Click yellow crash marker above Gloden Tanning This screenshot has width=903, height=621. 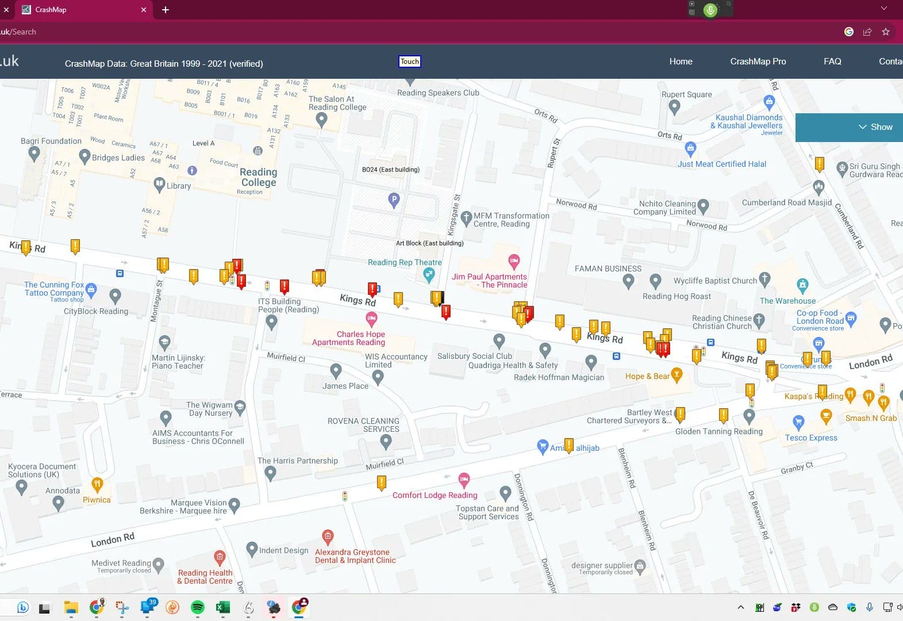pos(724,415)
